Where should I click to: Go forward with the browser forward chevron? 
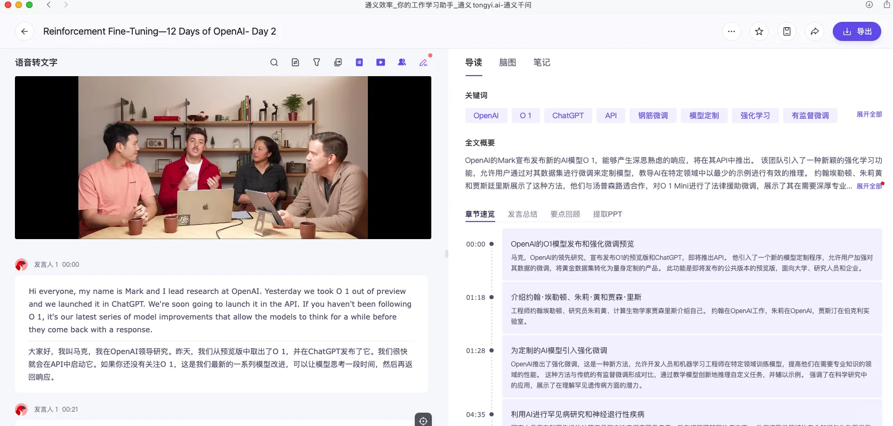click(x=66, y=5)
